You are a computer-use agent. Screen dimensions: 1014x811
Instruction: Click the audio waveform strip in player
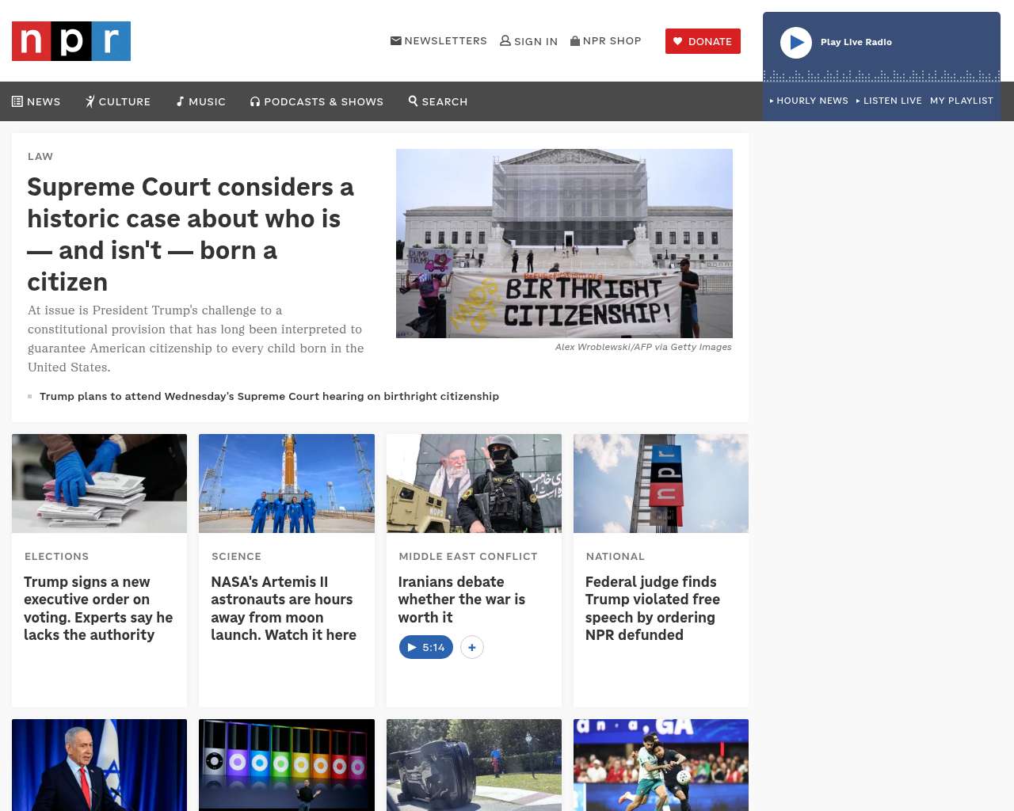(881, 76)
